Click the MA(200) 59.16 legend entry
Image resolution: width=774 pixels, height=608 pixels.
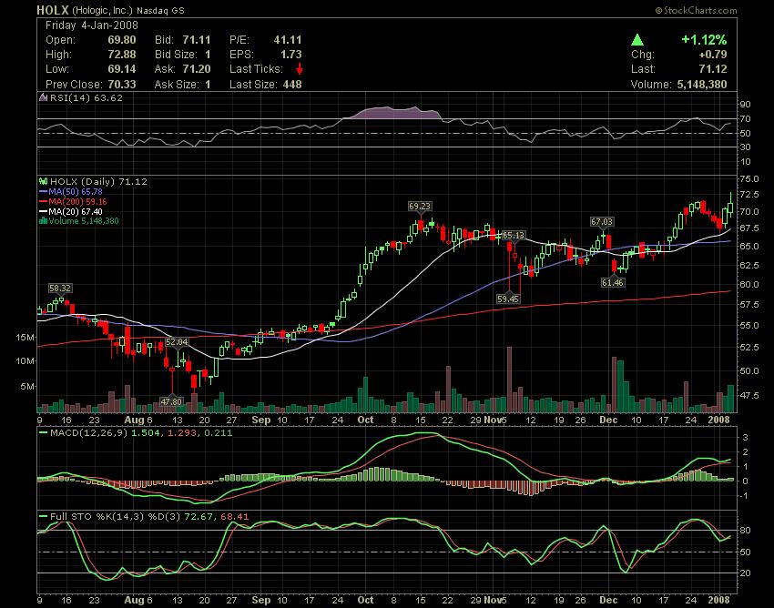pos(77,202)
